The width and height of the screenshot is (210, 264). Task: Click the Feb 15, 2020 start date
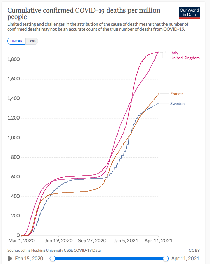(x=28, y=259)
